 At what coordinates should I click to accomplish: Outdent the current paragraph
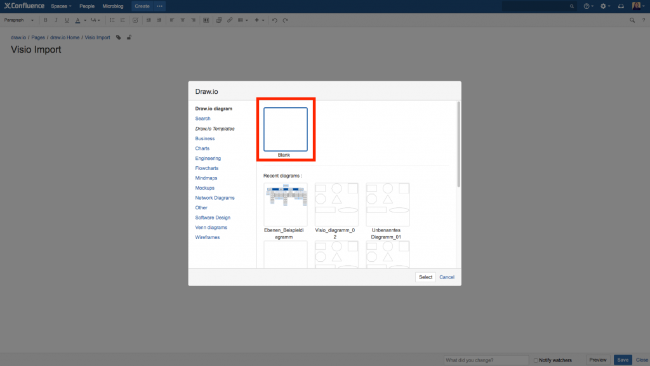click(x=149, y=20)
